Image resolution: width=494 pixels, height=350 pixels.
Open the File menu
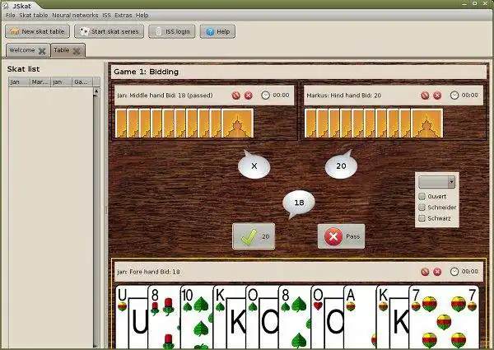click(x=11, y=15)
